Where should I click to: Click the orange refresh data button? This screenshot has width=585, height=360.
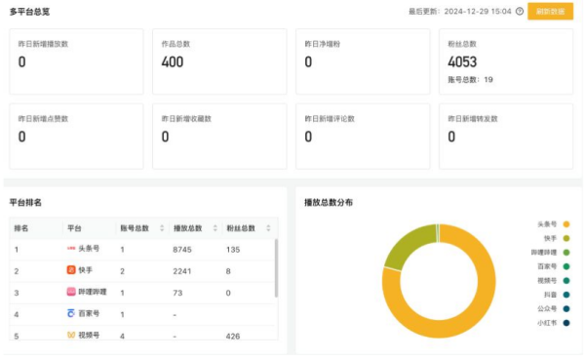(x=550, y=11)
